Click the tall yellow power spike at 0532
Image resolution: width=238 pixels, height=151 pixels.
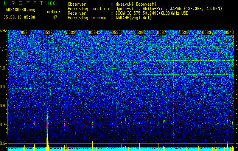(x=48, y=143)
